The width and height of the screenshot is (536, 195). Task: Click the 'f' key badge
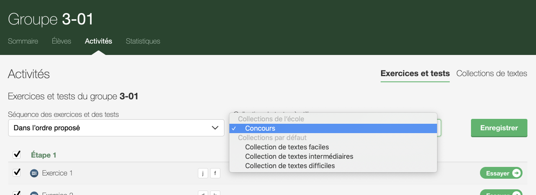point(215,173)
